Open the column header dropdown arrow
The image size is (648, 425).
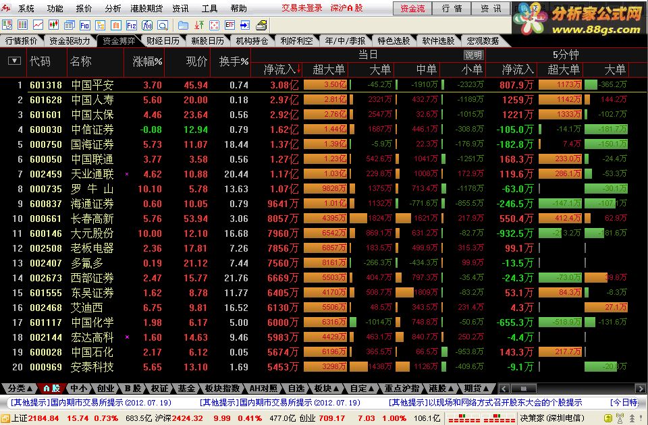(14, 61)
